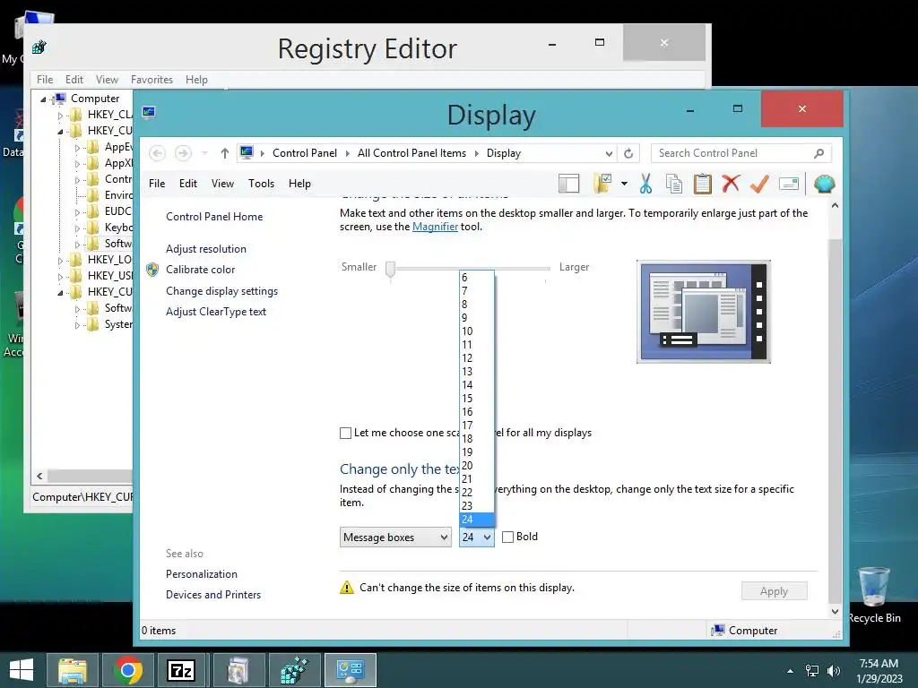
Task: Click the font size 24 combo box
Action: [x=477, y=537]
